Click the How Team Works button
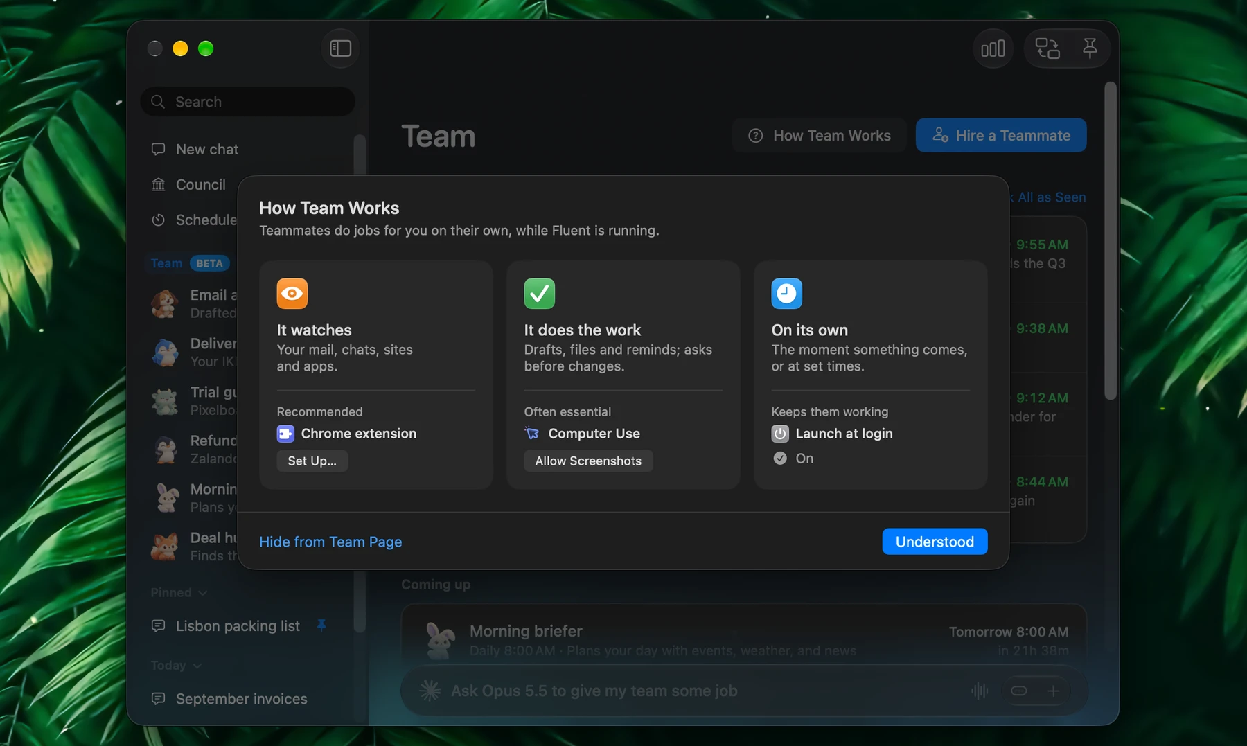 [820, 136]
